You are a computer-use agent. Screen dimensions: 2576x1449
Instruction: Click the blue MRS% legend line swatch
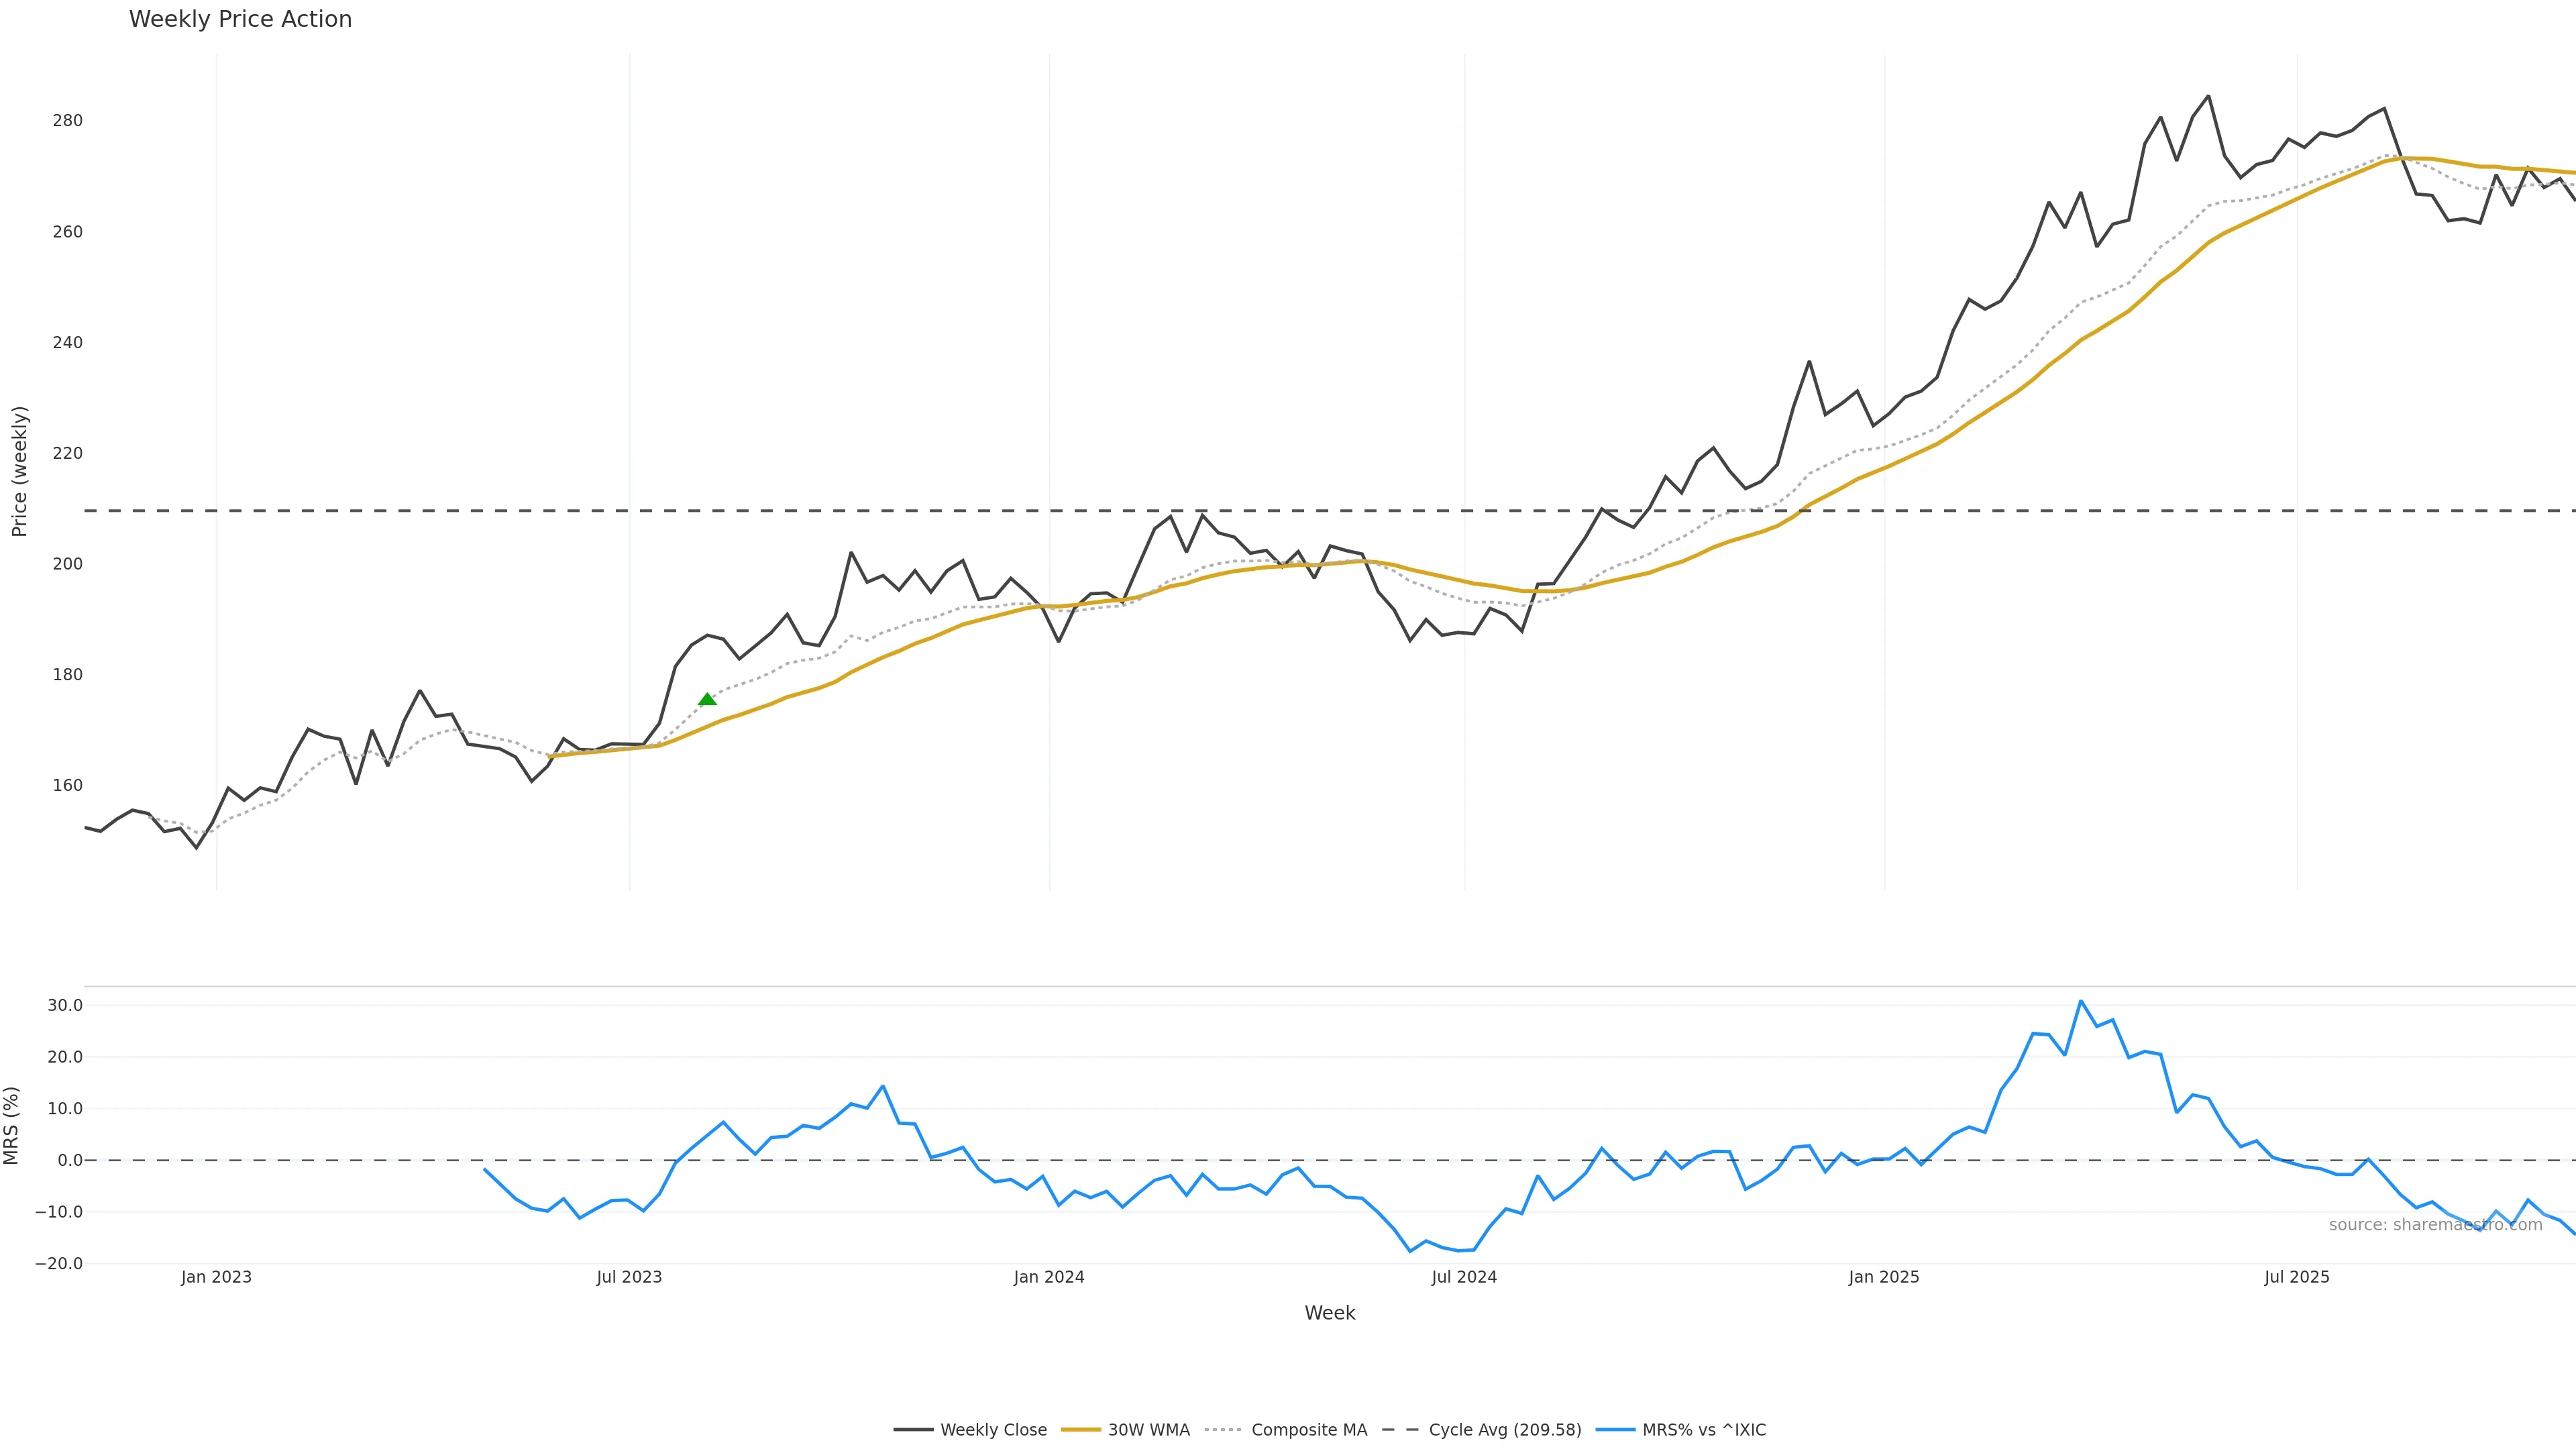1615,1430
